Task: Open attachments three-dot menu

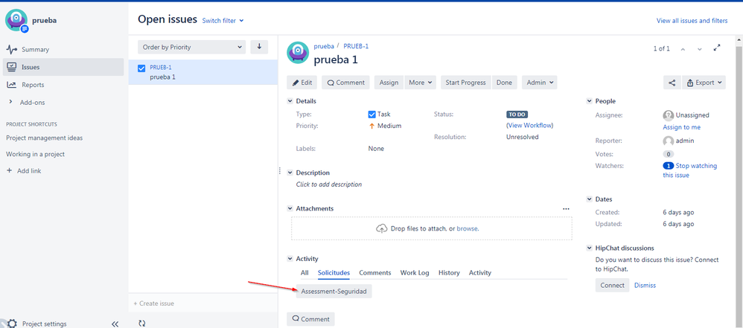Action: 566,209
